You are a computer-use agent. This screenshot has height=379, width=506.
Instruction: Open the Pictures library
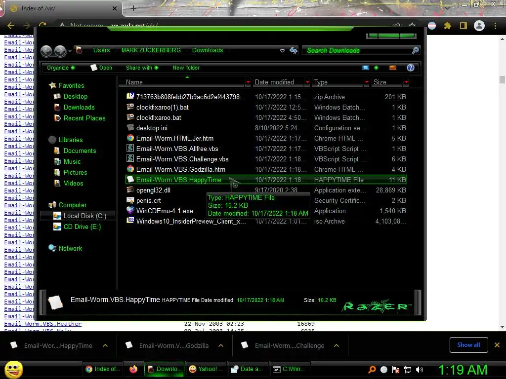coord(75,172)
